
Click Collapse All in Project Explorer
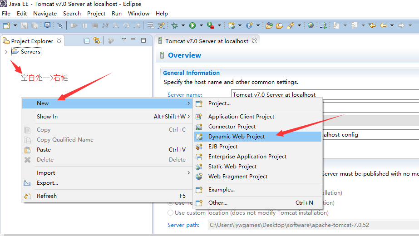point(86,41)
